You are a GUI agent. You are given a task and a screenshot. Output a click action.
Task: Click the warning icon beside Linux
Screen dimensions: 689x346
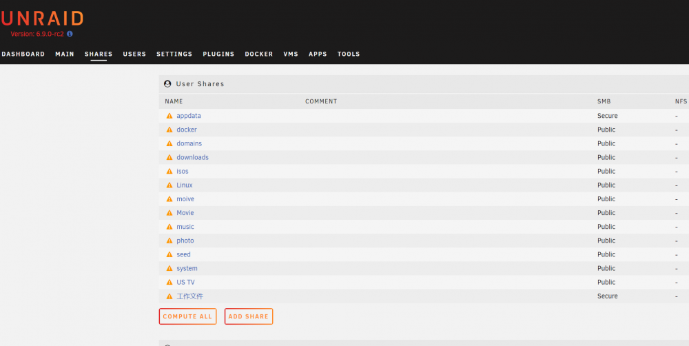(x=169, y=185)
